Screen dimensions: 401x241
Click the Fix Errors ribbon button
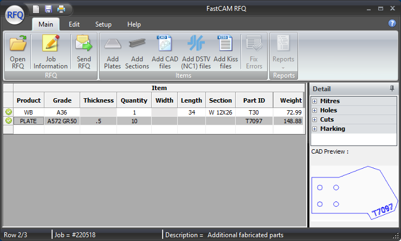(x=254, y=52)
